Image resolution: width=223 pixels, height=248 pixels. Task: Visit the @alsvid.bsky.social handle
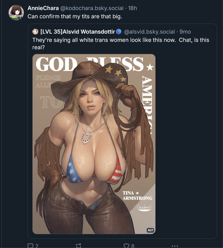[150, 32]
